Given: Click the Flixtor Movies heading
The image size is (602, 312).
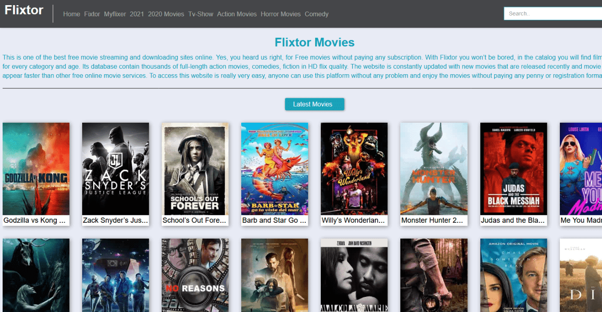Looking at the screenshot, I should 315,42.
